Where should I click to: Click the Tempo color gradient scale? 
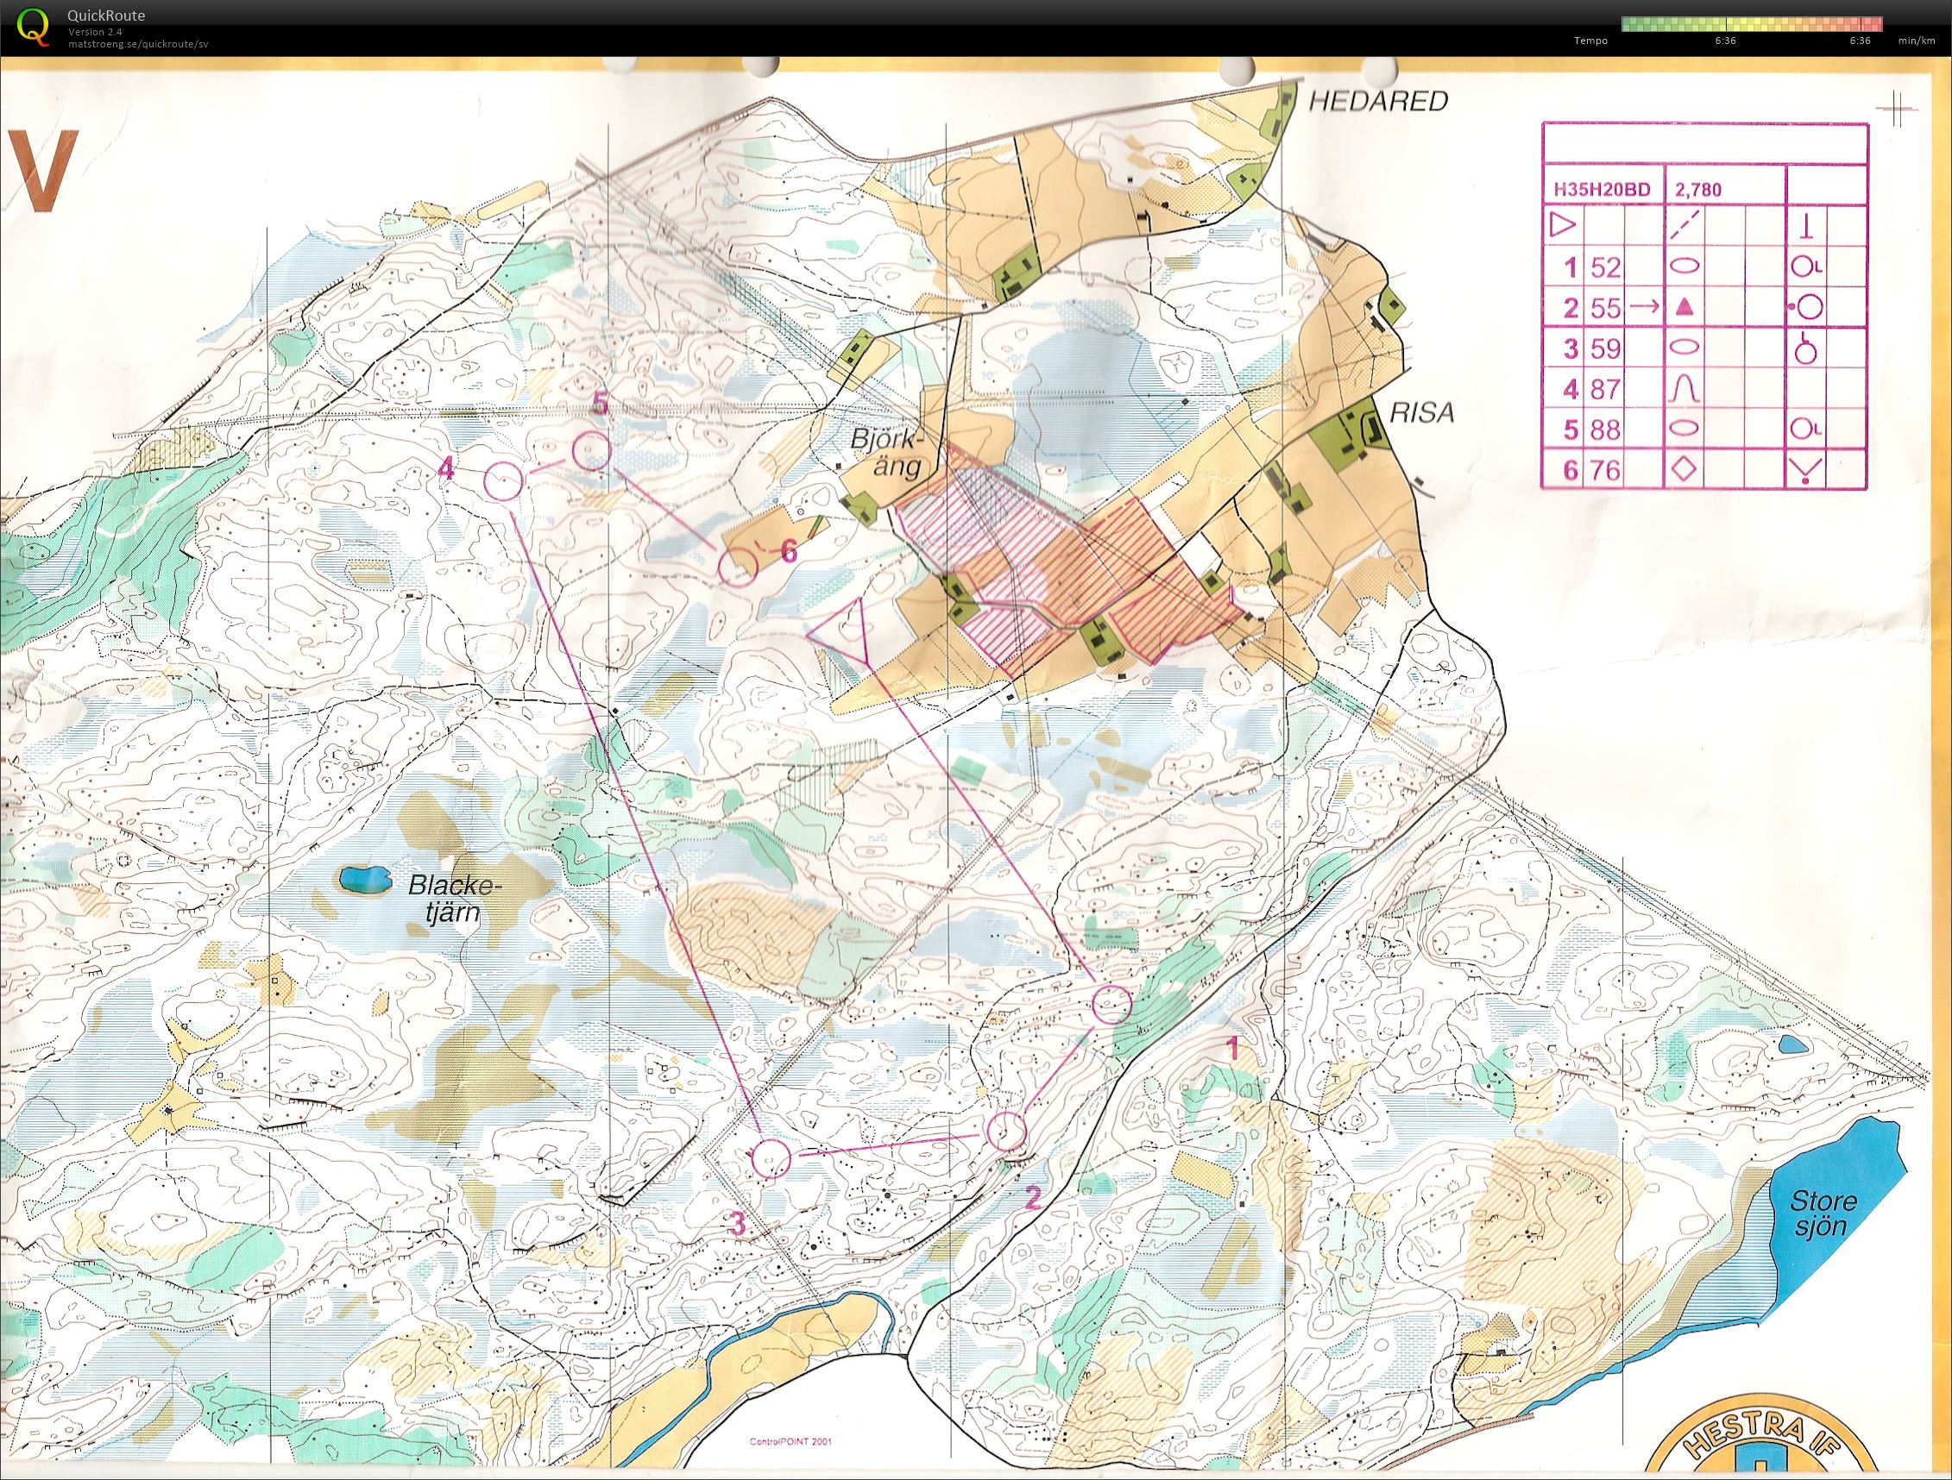1752,24
